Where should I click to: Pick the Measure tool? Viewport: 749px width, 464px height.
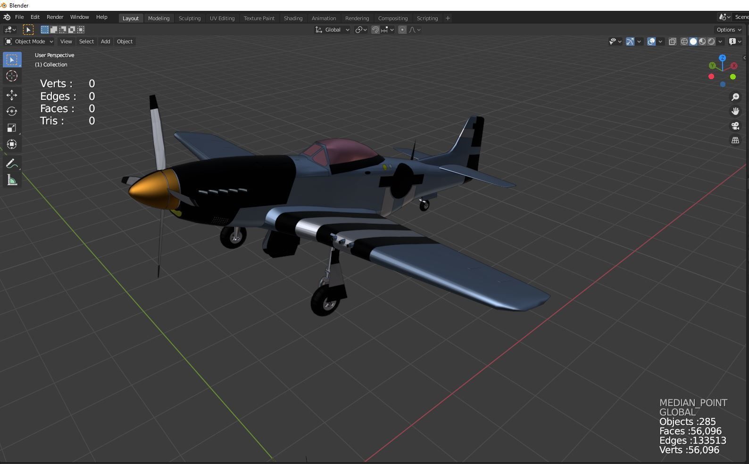click(12, 180)
